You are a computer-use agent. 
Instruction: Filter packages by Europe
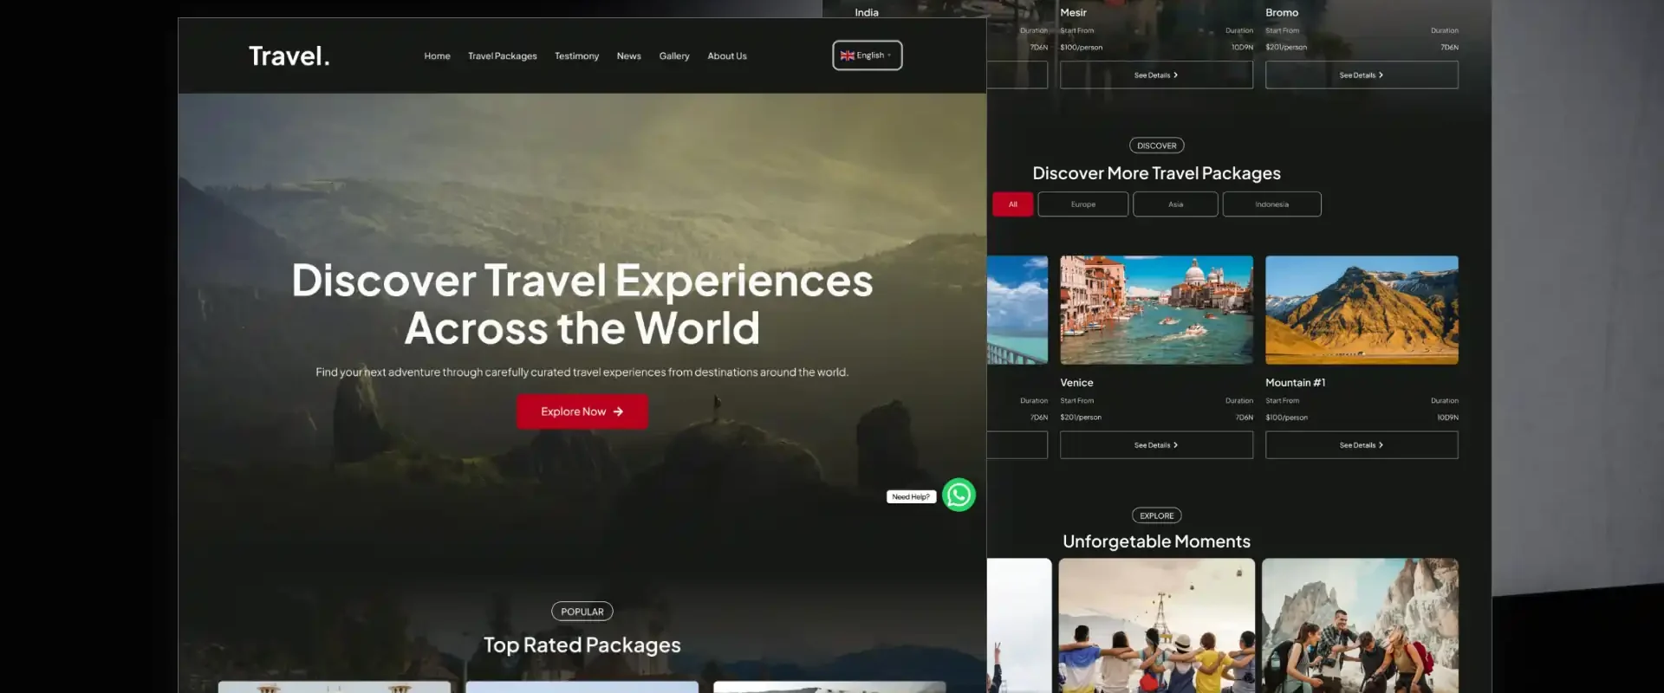pyautogui.click(x=1082, y=204)
